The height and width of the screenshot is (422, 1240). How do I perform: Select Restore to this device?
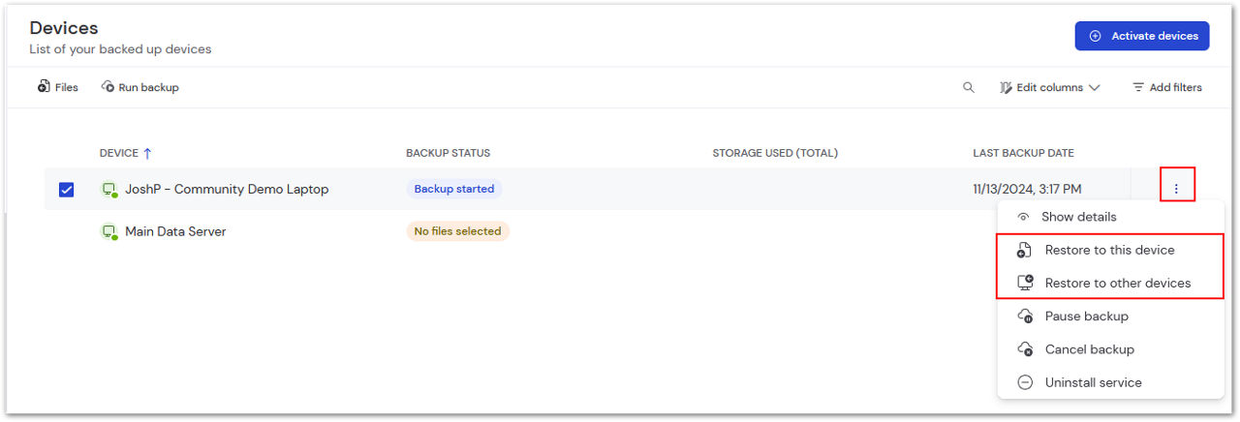coord(1110,250)
